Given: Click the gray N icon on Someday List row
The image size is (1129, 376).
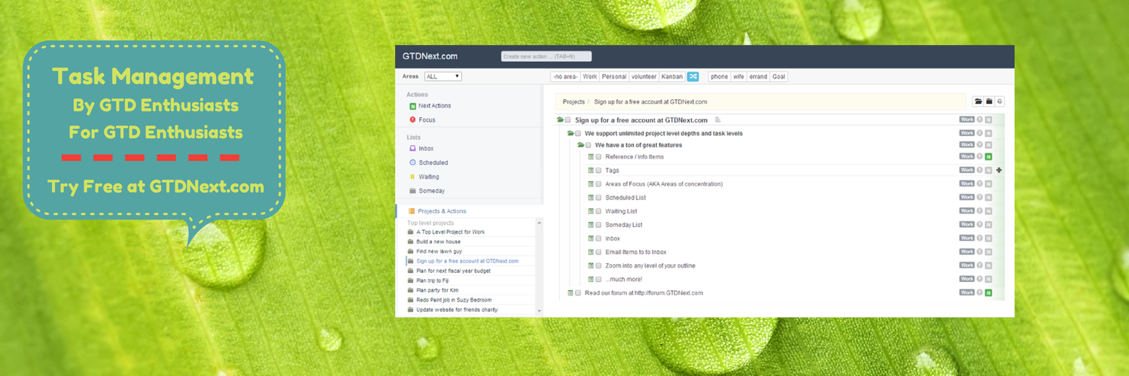Looking at the screenshot, I should click(x=988, y=225).
